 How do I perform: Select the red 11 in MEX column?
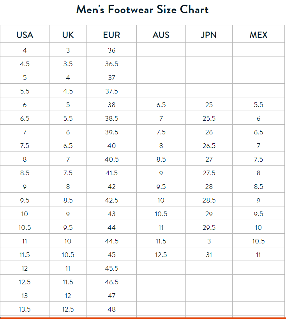click(x=258, y=255)
